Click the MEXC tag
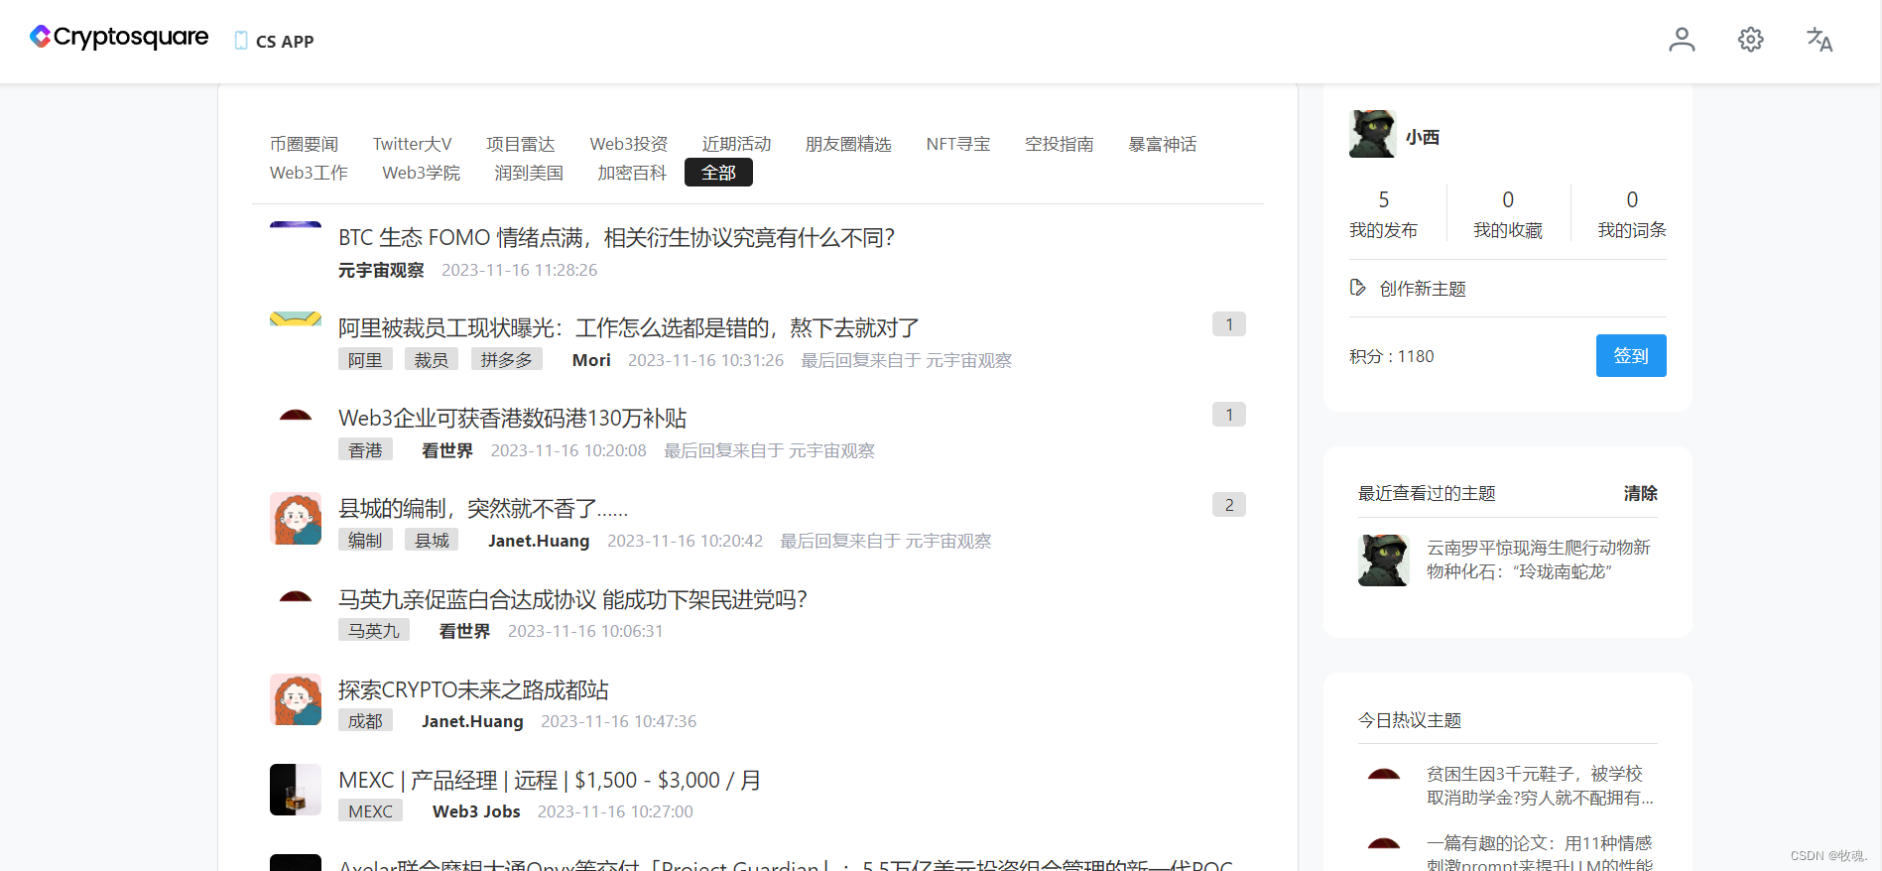The height and width of the screenshot is (871, 1882). [370, 810]
